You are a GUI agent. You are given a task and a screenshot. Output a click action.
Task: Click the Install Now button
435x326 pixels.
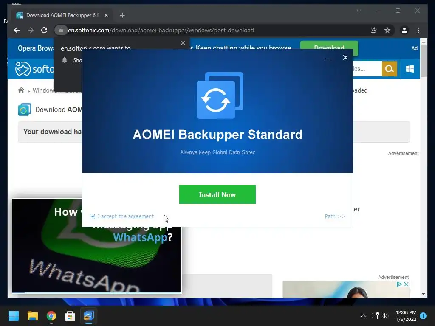(217, 194)
